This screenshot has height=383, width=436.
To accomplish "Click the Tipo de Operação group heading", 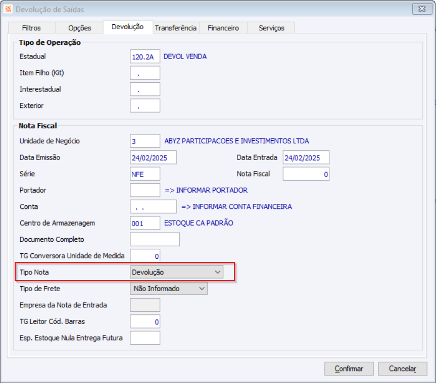I will pos(50,42).
